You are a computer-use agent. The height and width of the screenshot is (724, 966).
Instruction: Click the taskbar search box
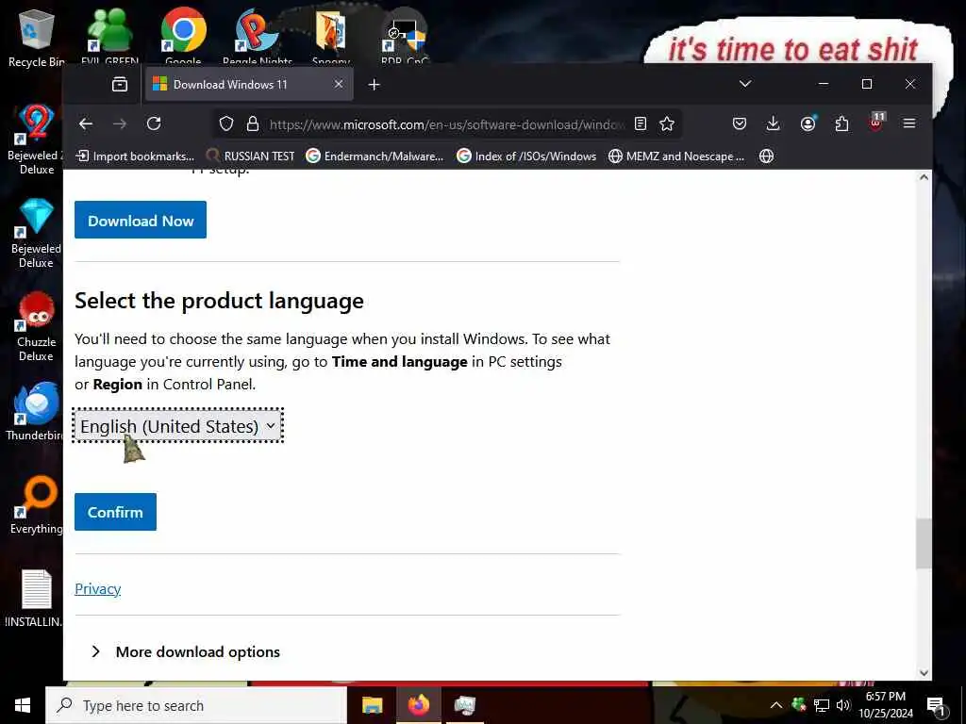(196, 705)
